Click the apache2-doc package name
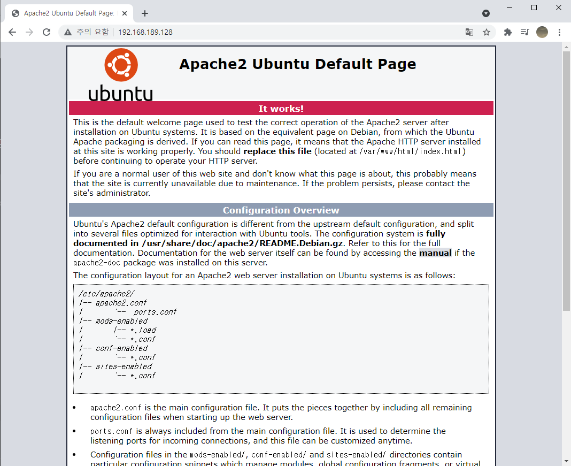The image size is (571, 466). 97,263
